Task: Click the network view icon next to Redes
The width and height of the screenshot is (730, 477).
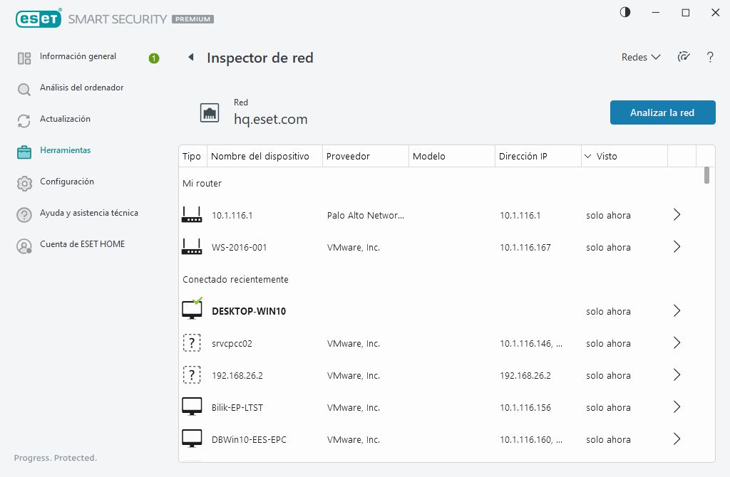Action: click(684, 57)
